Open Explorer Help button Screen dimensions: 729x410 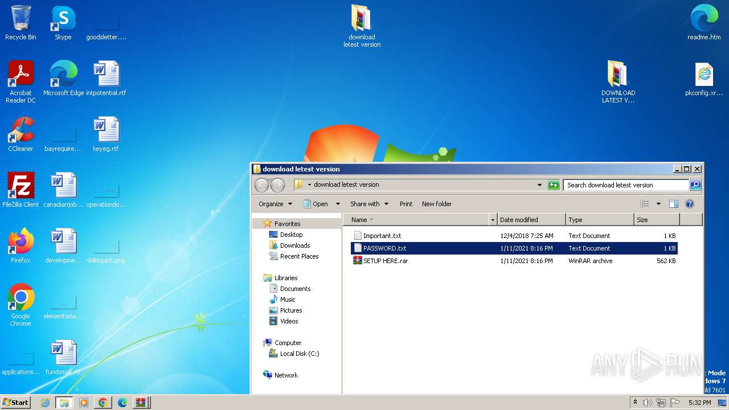[x=690, y=204]
